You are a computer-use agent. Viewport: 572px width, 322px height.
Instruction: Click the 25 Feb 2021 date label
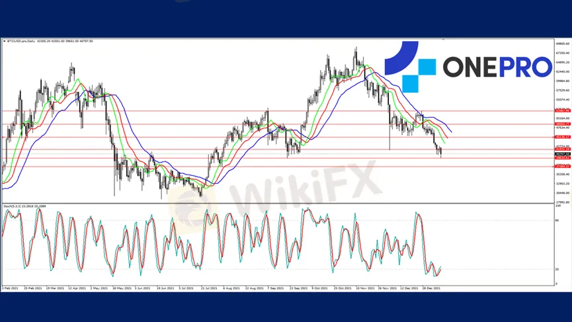(x=33, y=288)
